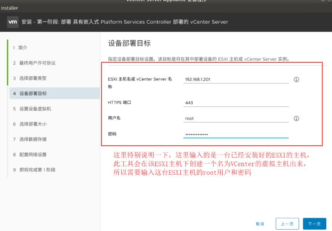This screenshot has height=231, width=332.
Task: Open the Installer menu in the title bar
Action: click(x=9, y=8)
